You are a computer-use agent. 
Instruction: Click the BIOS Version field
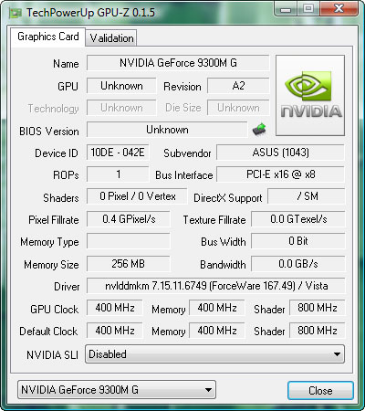click(167, 130)
